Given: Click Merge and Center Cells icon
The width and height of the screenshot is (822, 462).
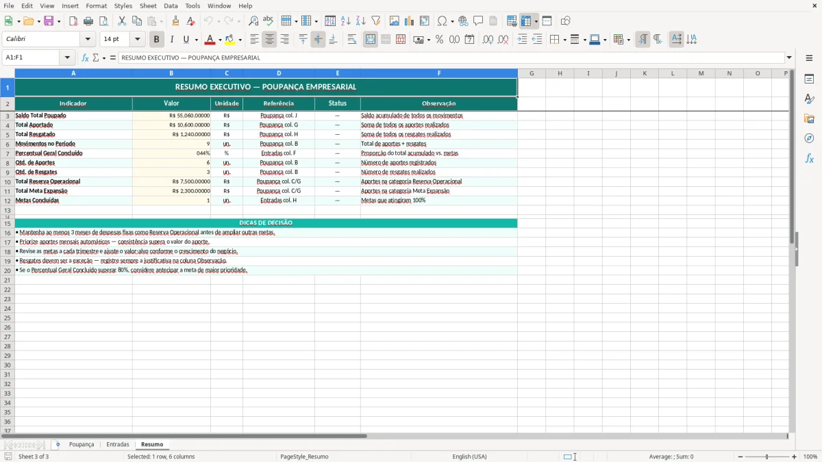Looking at the screenshot, I should [371, 40].
